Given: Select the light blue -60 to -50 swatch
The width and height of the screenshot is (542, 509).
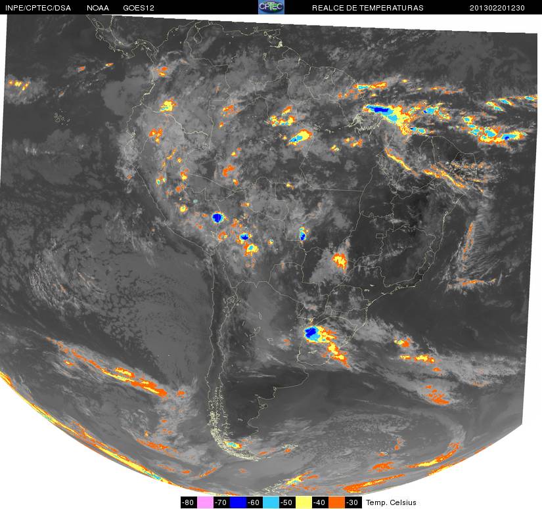Looking at the screenshot, I should (x=271, y=502).
